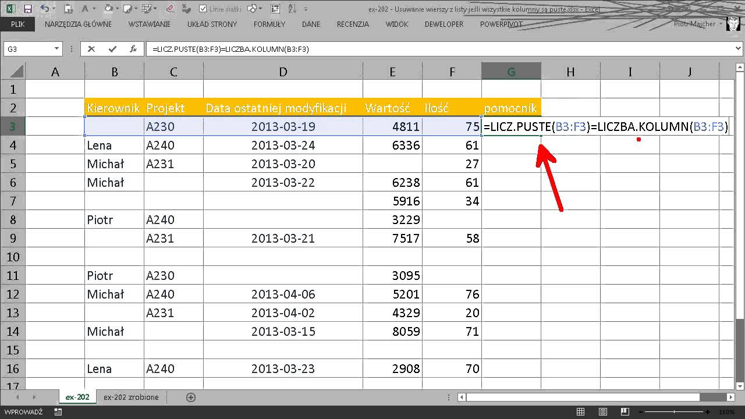Click the Name Box showing G3
Screen dimensions: 745x419
pyautogui.click(x=28, y=49)
